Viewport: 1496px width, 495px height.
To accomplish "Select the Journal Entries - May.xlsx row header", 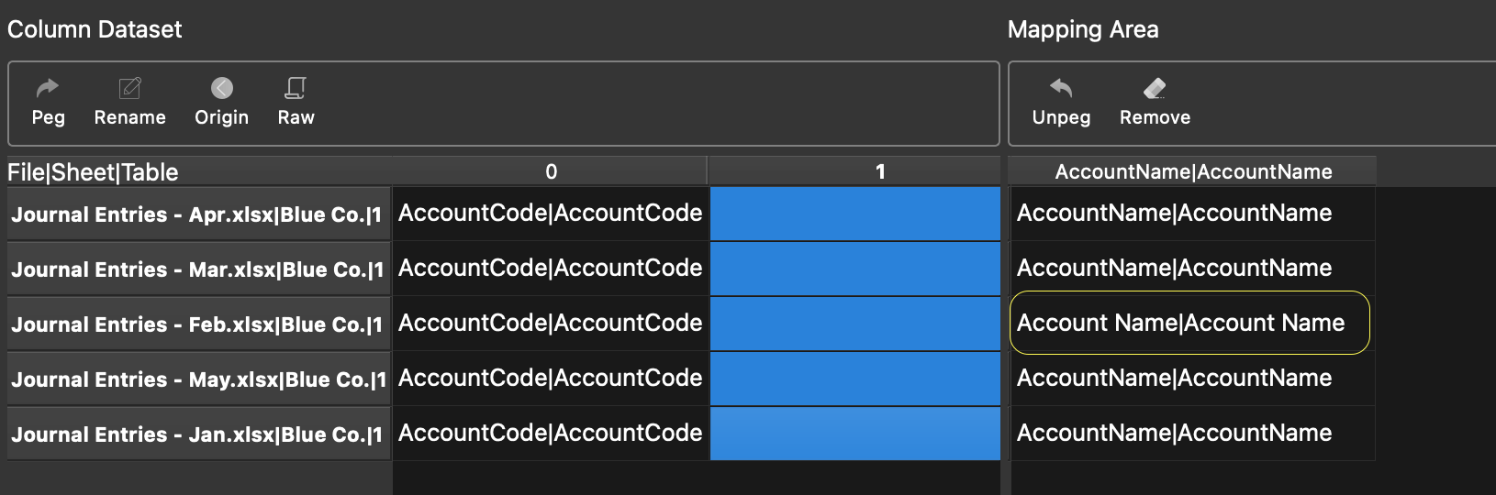I will [x=198, y=379].
